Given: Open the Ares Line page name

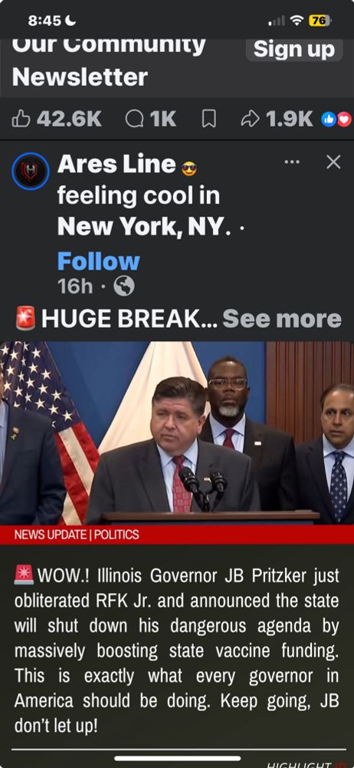Looking at the screenshot, I should pos(116,164).
